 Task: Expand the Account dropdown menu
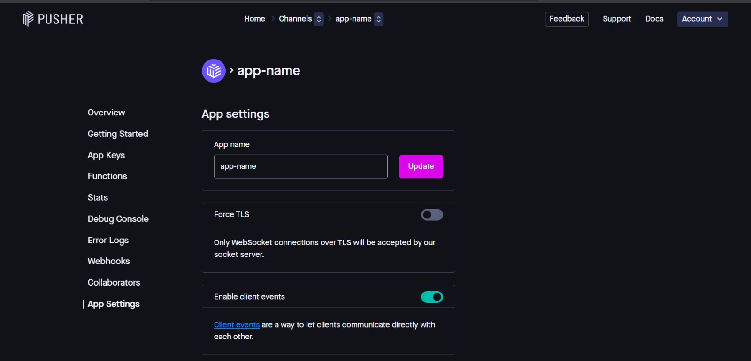pos(703,19)
